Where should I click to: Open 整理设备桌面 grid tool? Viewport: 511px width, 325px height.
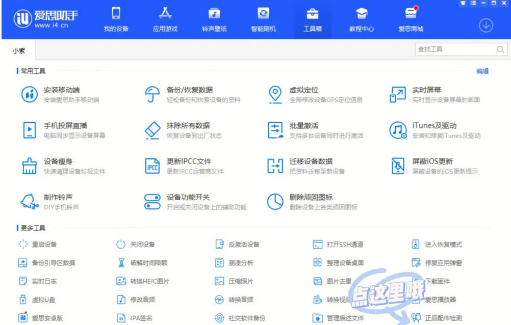click(338, 263)
